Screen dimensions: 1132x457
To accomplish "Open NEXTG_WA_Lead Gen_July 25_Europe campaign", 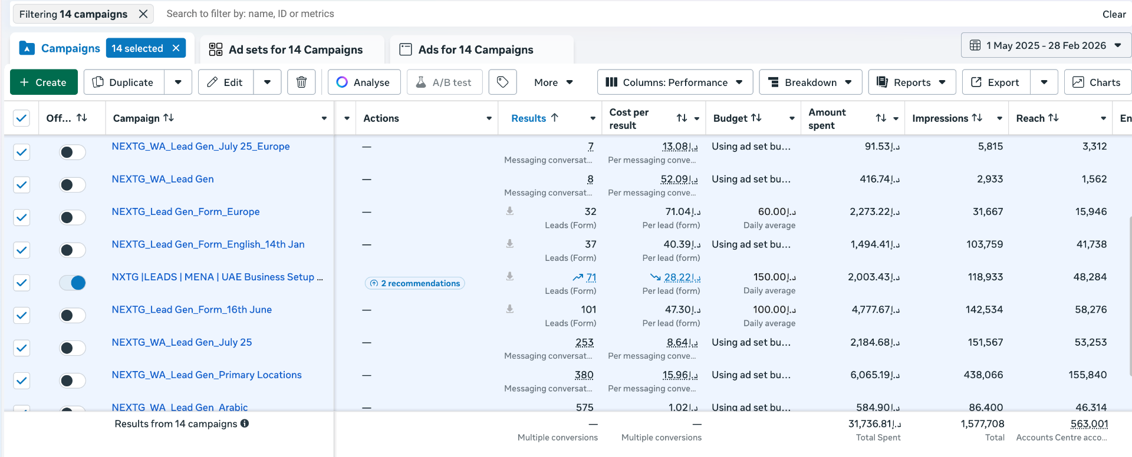I will point(200,146).
